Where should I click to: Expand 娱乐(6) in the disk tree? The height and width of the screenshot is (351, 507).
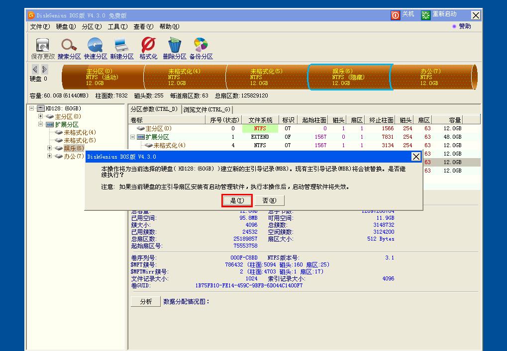pos(49,148)
